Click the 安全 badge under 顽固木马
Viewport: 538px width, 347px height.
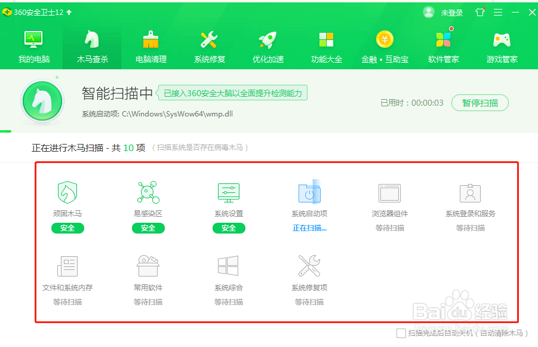click(x=67, y=228)
